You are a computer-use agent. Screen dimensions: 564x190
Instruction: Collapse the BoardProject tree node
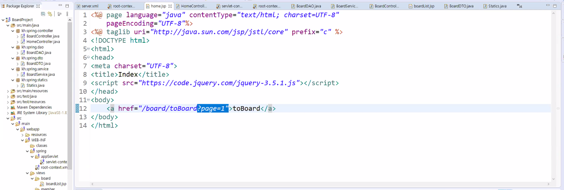pos(3,20)
